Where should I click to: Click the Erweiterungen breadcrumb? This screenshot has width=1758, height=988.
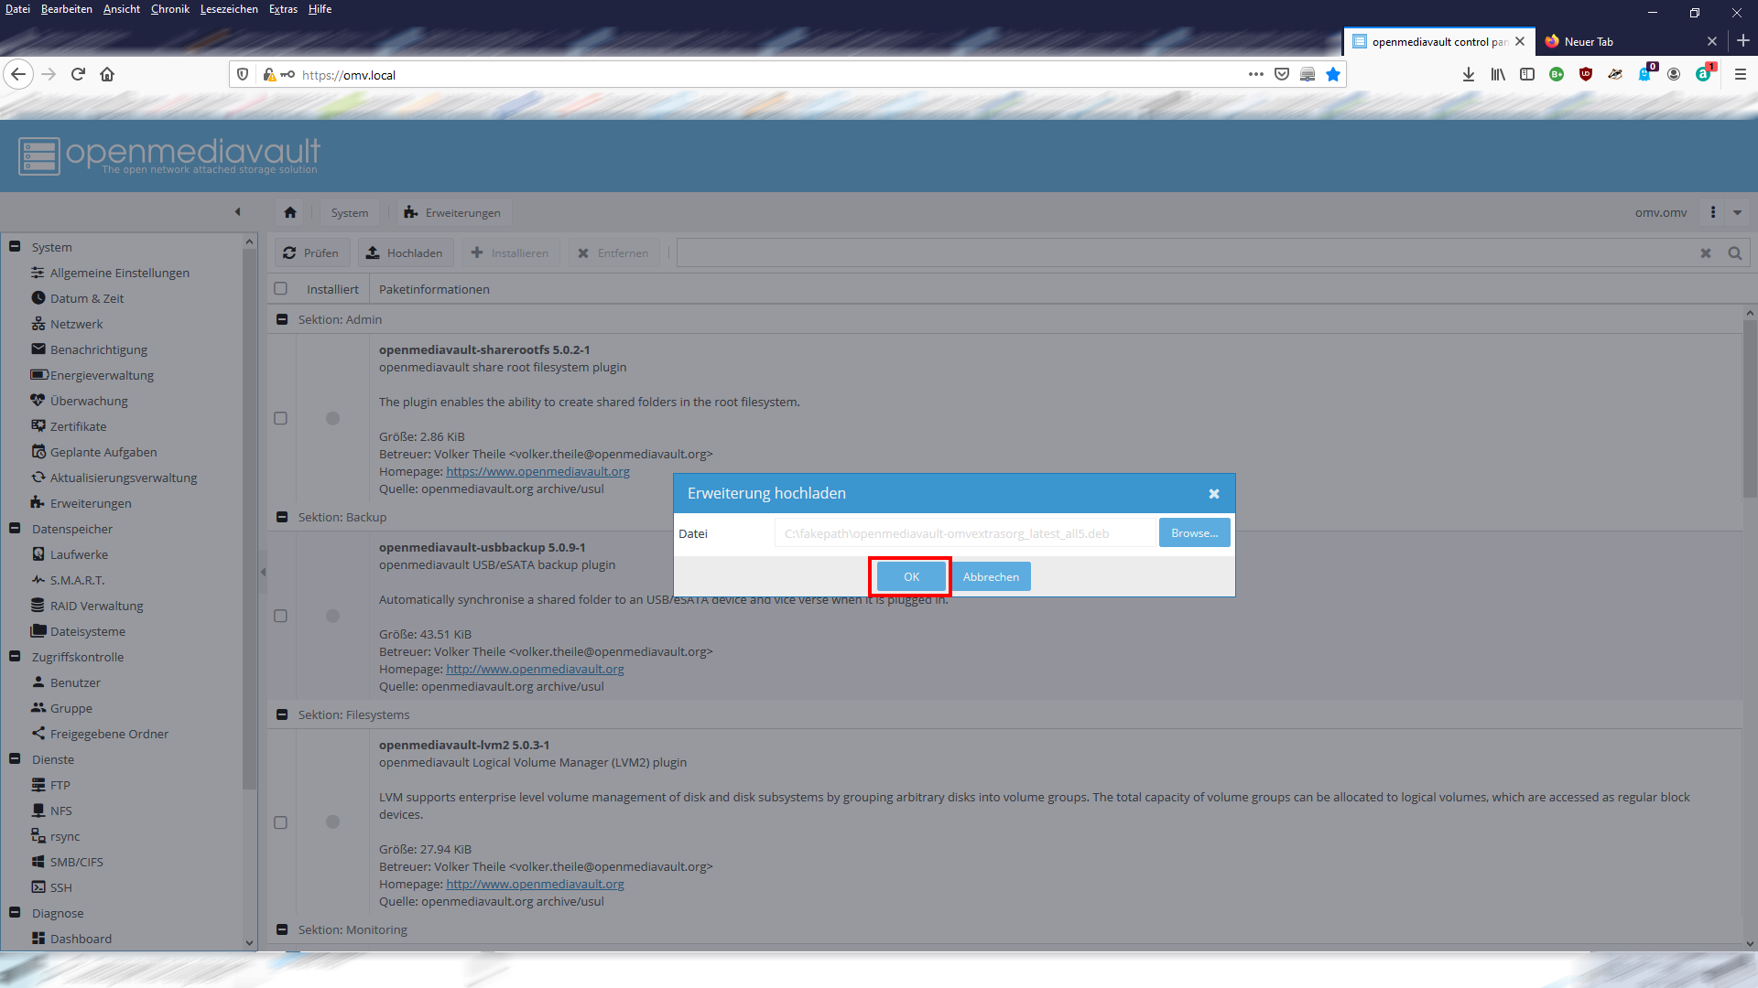[452, 212]
